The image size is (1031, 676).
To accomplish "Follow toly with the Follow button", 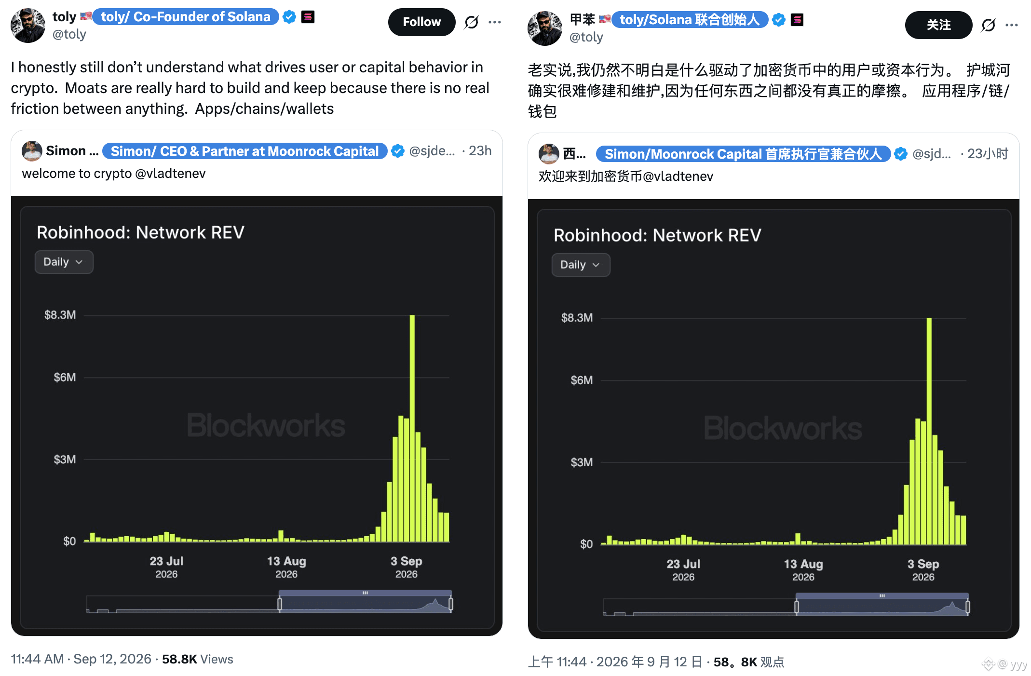I will tap(421, 22).
